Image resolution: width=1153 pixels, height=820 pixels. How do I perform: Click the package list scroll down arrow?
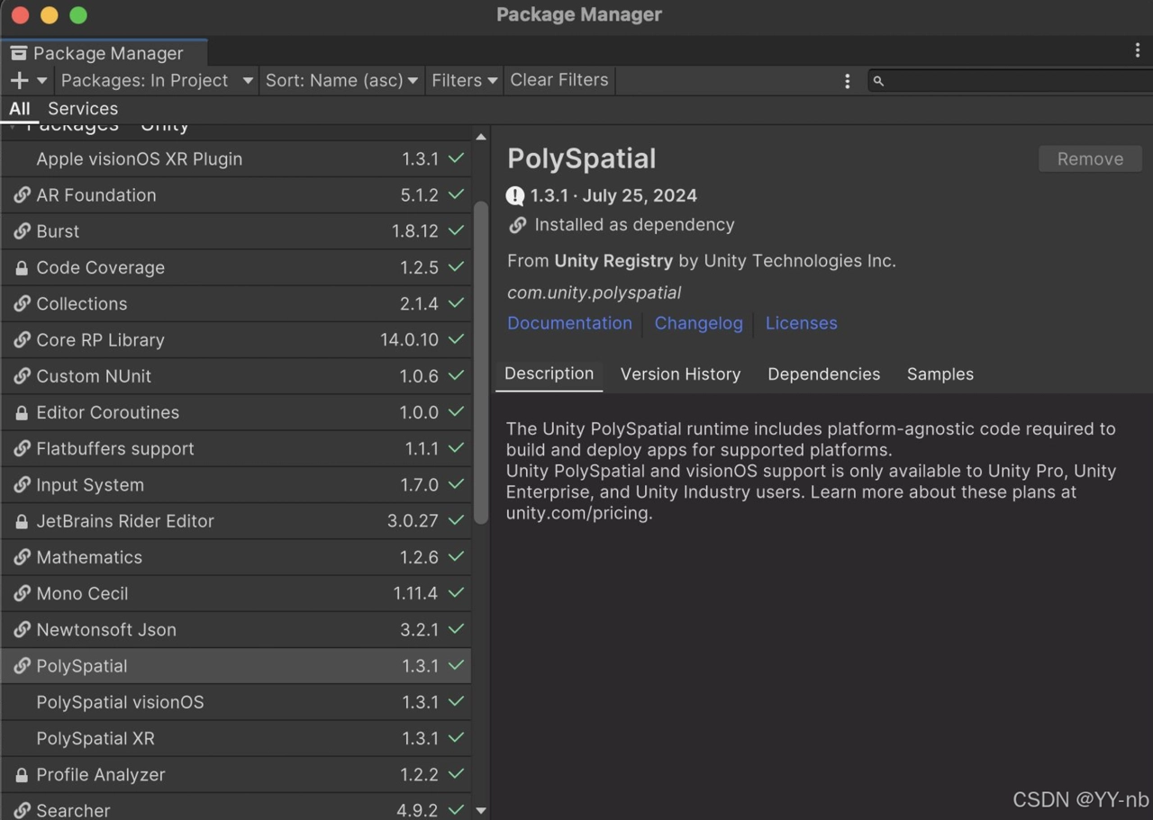pos(481,810)
